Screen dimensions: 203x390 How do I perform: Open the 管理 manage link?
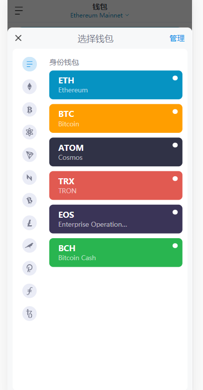click(x=177, y=38)
